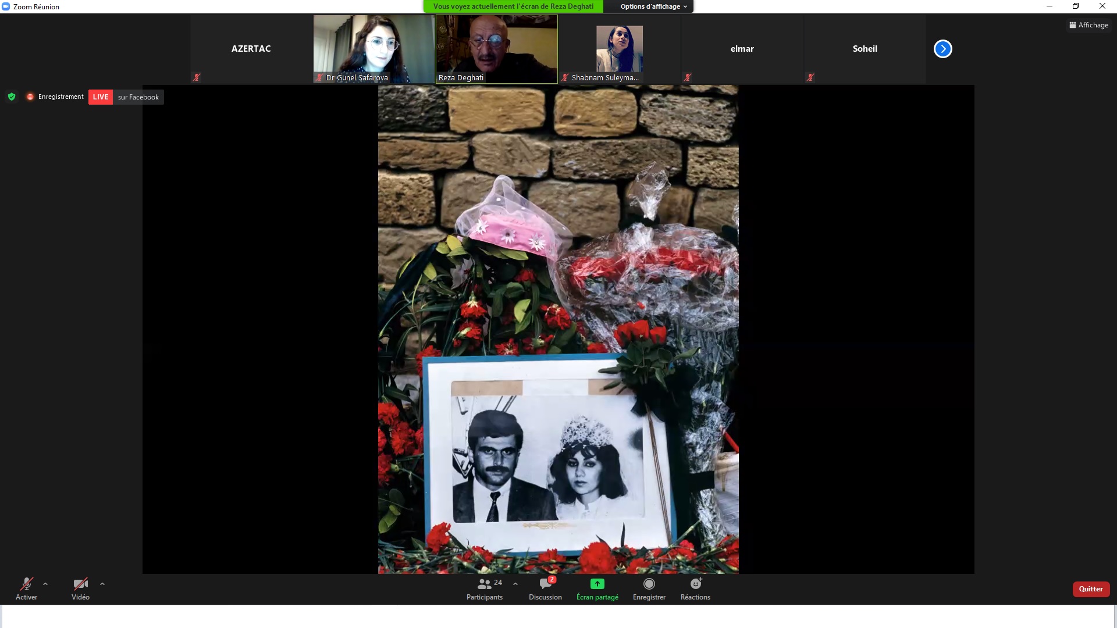Open the Discussion chat panel
The image size is (1117, 628).
[545, 588]
